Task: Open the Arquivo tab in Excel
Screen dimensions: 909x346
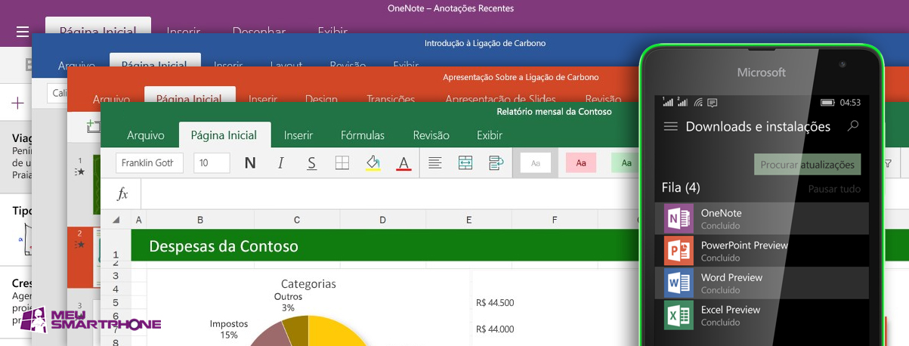Action: (x=146, y=135)
